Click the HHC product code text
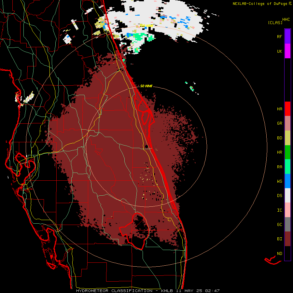 click(x=286, y=20)
